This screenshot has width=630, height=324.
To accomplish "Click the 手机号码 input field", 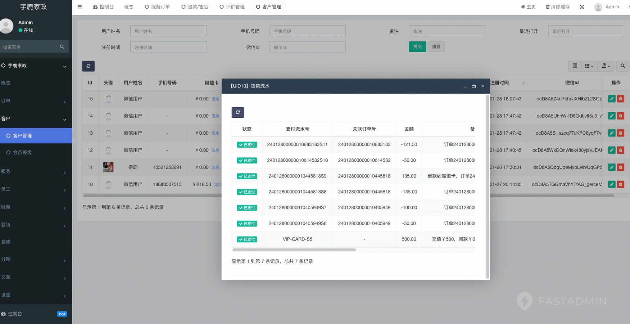I will click(307, 31).
